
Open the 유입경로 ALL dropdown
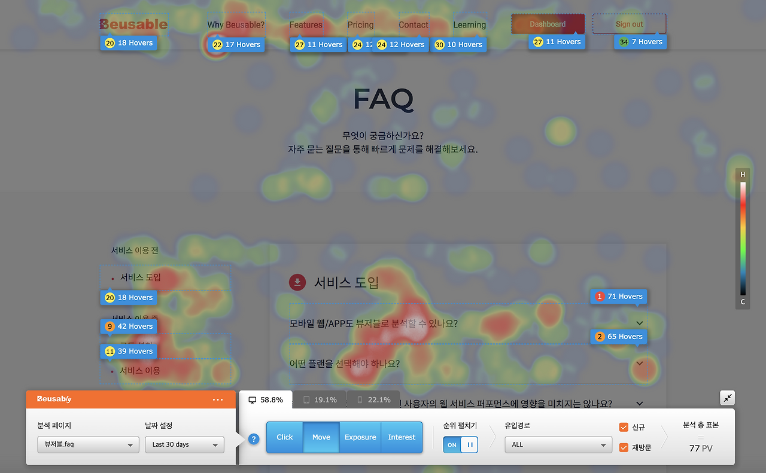pos(558,445)
